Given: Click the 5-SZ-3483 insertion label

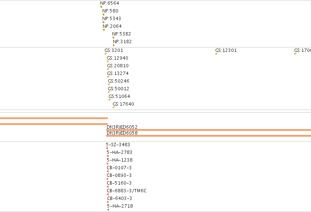Looking at the screenshot, I should pyautogui.click(x=118, y=145).
